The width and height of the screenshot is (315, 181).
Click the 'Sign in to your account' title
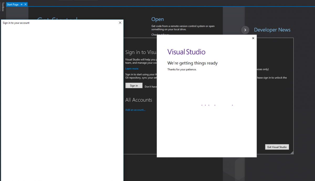(16, 23)
